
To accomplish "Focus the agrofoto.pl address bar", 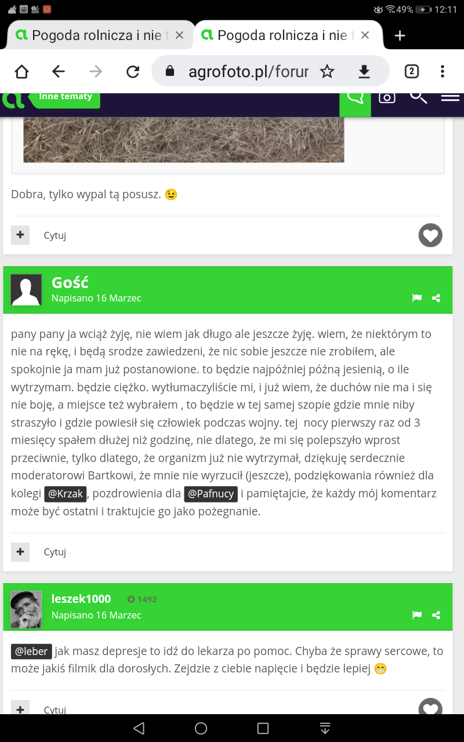I will tap(248, 71).
